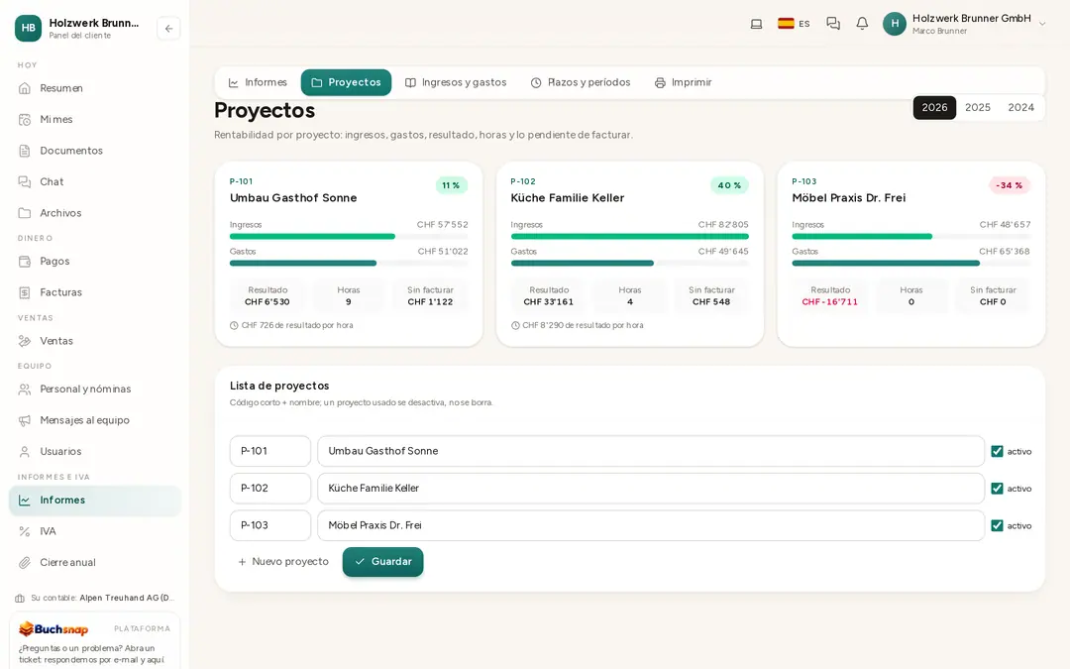This screenshot has height=669, width=1070.
Task: Open the laptop display icon in the header
Action: coord(756,24)
